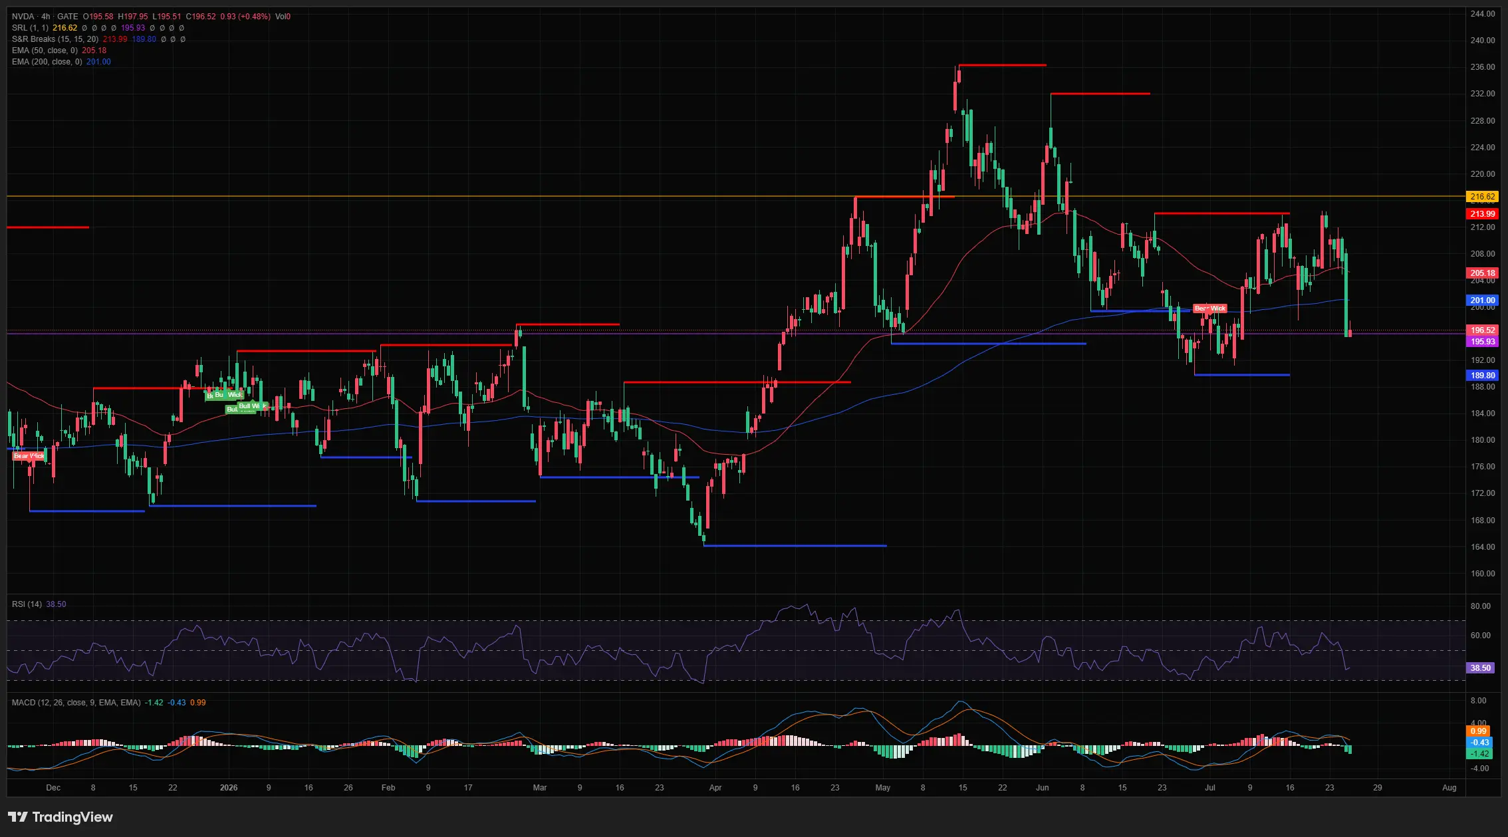Click the blue 189.80 support price-axis tag
1508x837 pixels.
pos(1483,376)
